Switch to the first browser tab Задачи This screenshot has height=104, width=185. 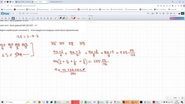pos(23,2)
